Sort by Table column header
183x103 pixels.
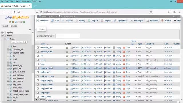coord(43,44)
